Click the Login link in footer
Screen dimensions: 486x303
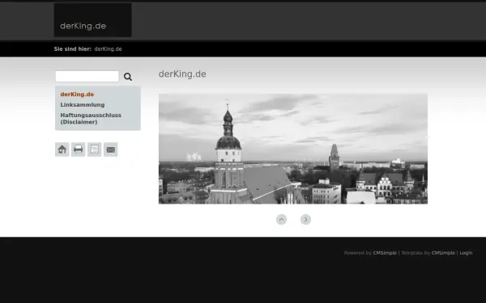[x=466, y=253]
